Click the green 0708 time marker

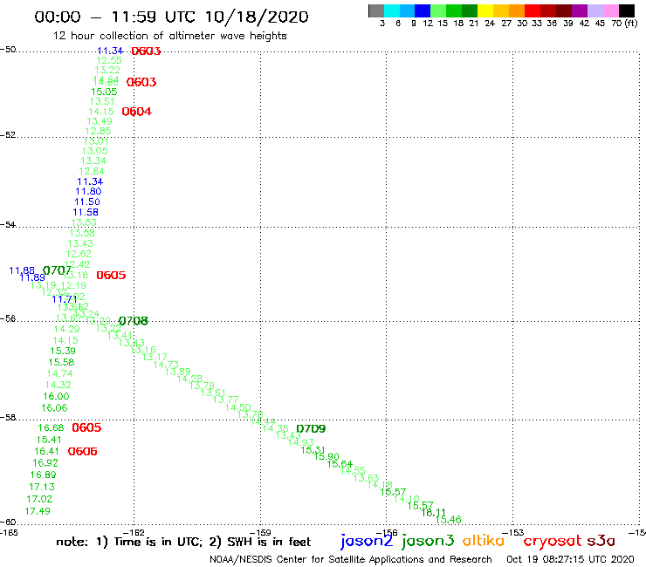click(133, 321)
